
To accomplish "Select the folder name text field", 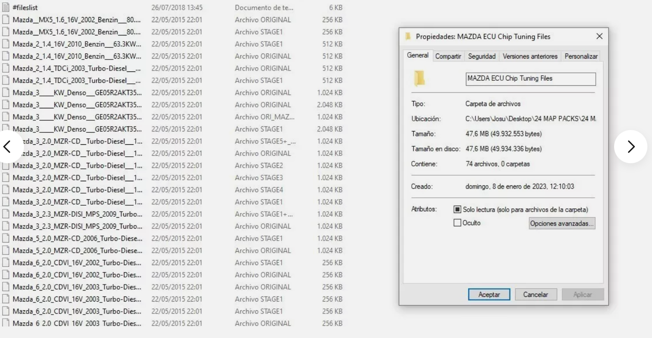I will [x=530, y=78].
